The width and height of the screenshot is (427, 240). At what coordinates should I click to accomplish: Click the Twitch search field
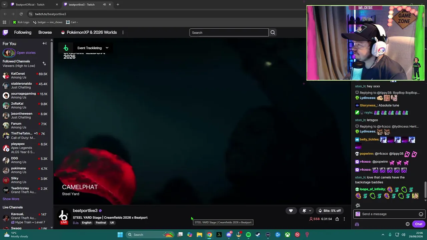(229, 33)
